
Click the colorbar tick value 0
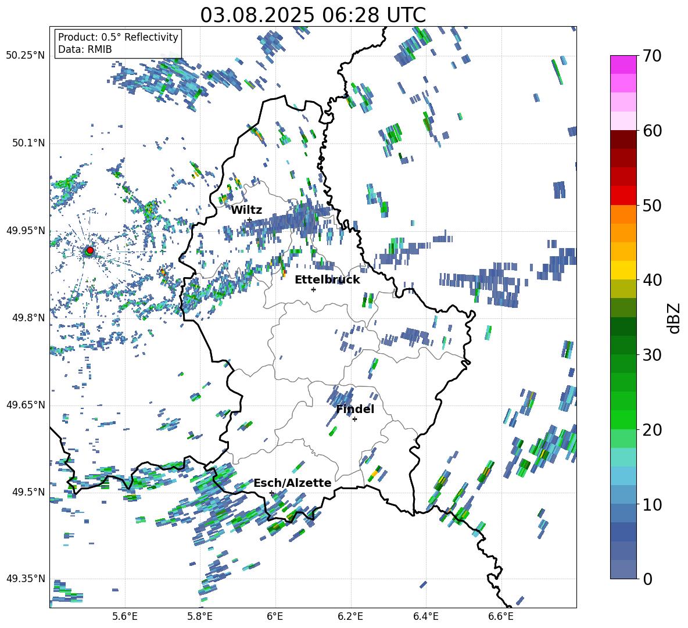point(647,579)
